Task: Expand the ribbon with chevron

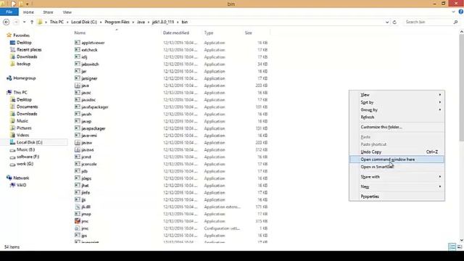Action: click(x=453, y=12)
